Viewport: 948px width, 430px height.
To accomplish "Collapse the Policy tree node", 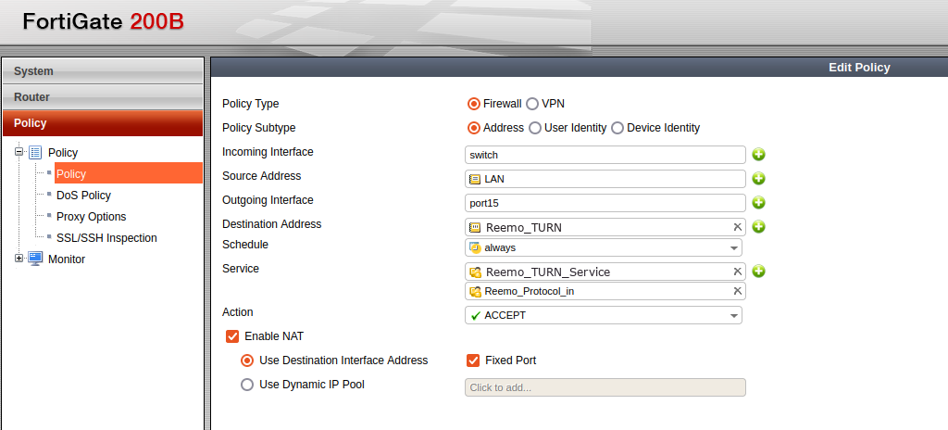I will 19,152.
